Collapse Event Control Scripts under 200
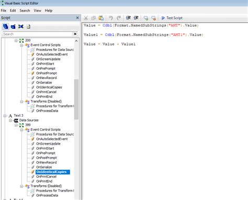248x200 pixels. click(x=21, y=45)
